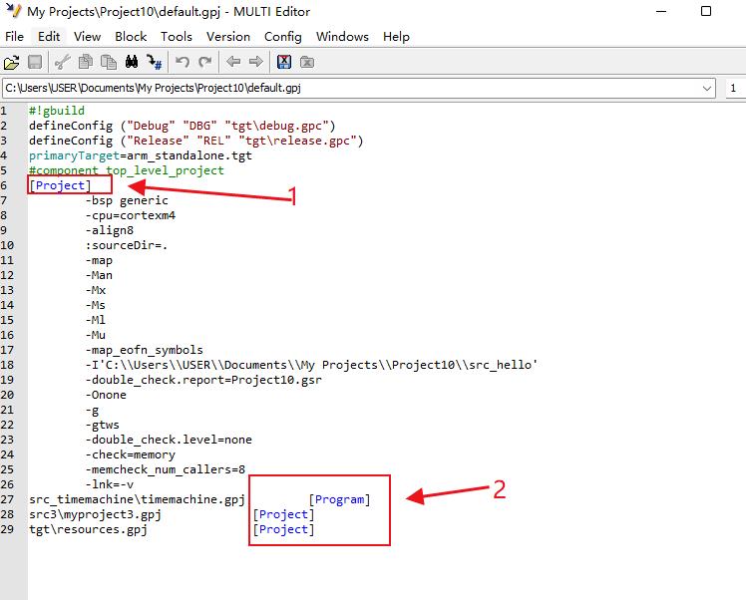746x600 pixels.
Task: Click the Goto line arrow-hash icon
Action: click(x=154, y=62)
